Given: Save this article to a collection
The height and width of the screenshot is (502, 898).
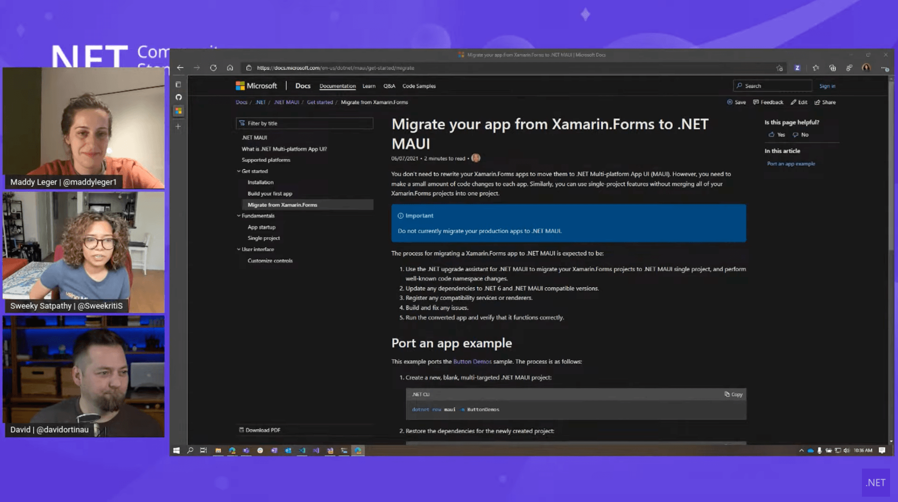Looking at the screenshot, I should pyautogui.click(x=736, y=102).
